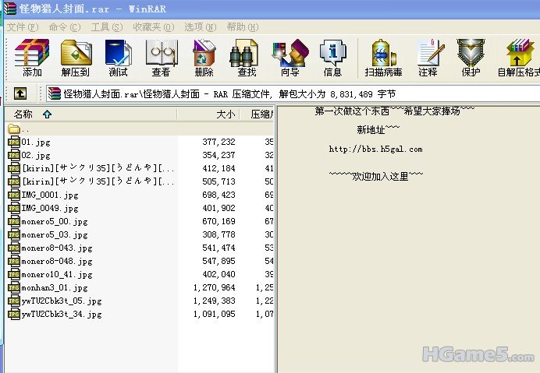The image size is (540, 373).
Task: Click the 自解压格式 (SFX) toolbar icon
Action: [518, 58]
